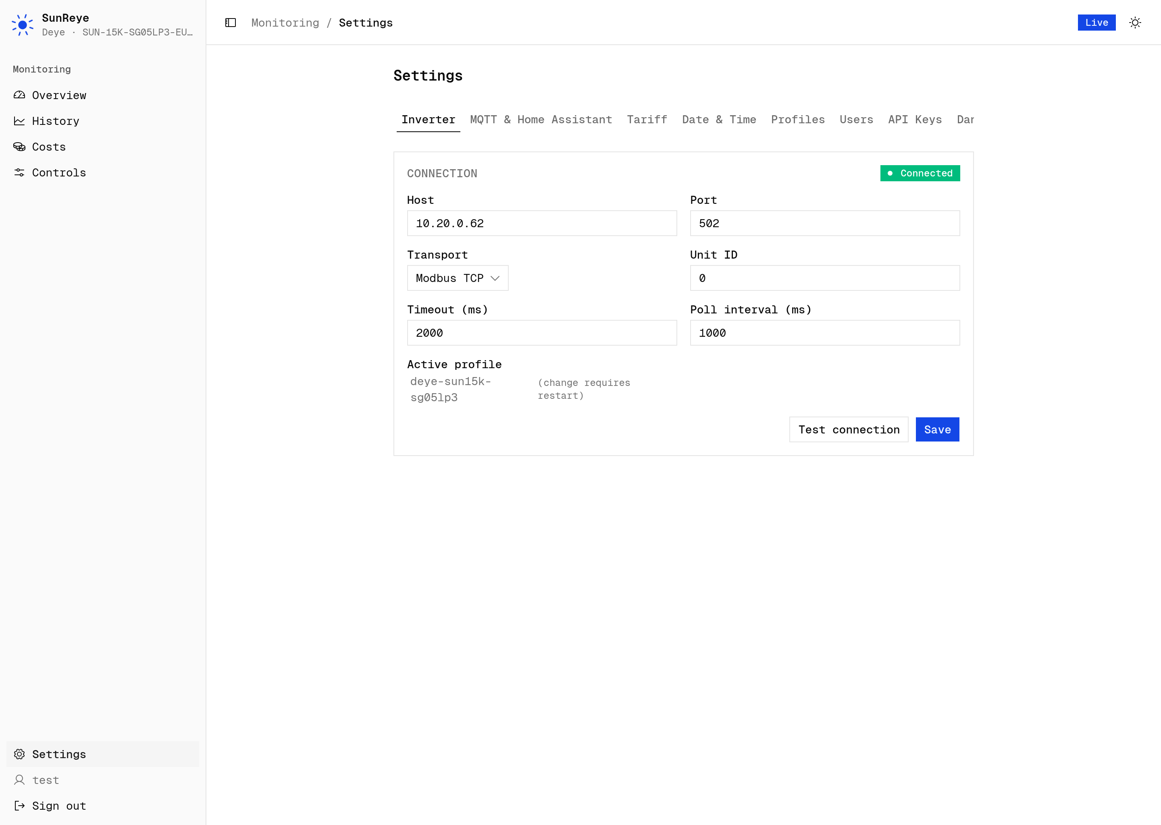1161x825 pixels.
Task: Click the History chart icon
Action: pyautogui.click(x=19, y=121)
